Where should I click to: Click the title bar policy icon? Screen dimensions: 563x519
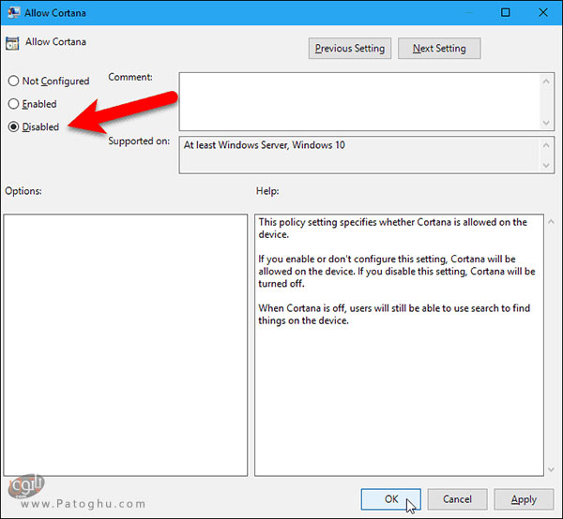tap(13, 12)
